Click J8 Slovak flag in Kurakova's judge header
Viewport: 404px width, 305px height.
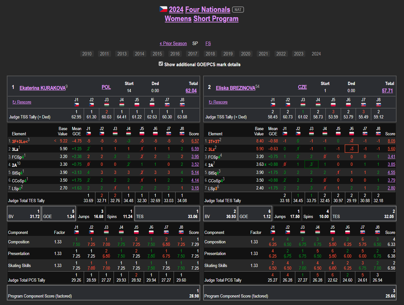(x=182, y=104)
